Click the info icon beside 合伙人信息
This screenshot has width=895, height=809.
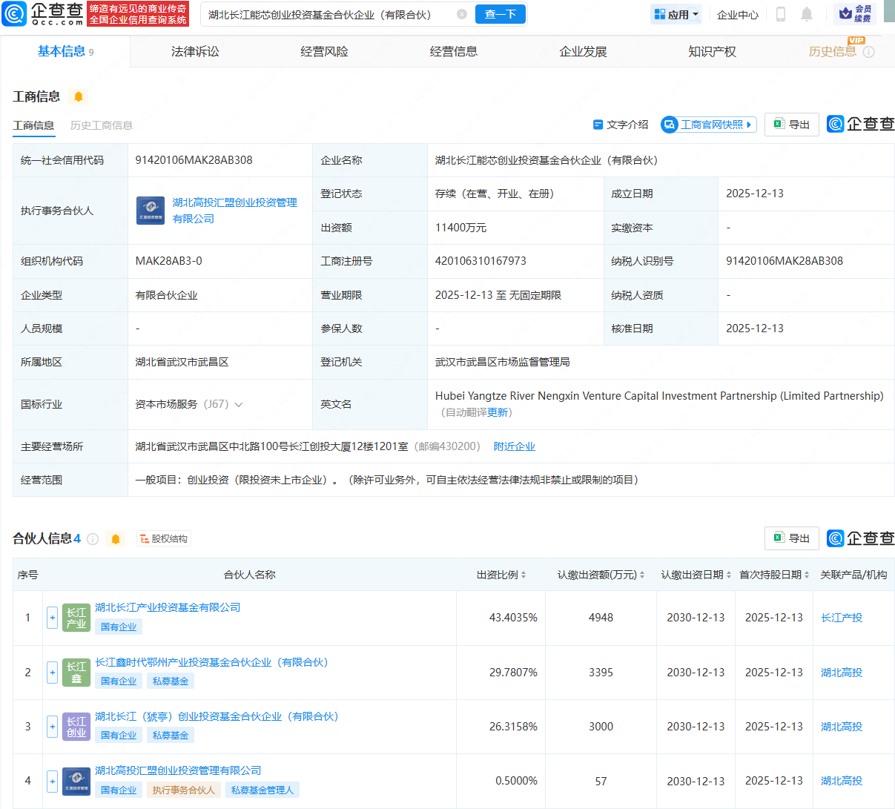tap(93, 539)
